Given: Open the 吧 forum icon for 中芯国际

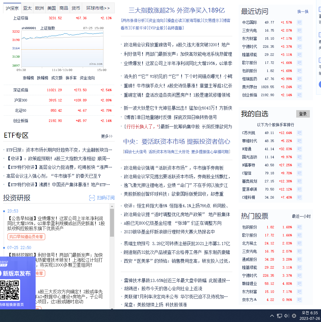Looking at the screenshot, I should (x=299, y=22).
